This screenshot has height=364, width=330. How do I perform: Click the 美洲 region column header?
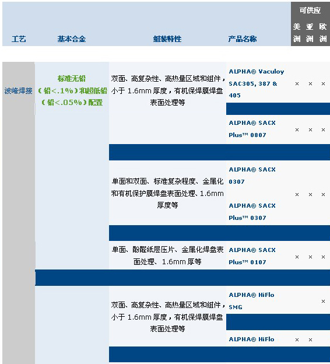click(x=297, y=33)
